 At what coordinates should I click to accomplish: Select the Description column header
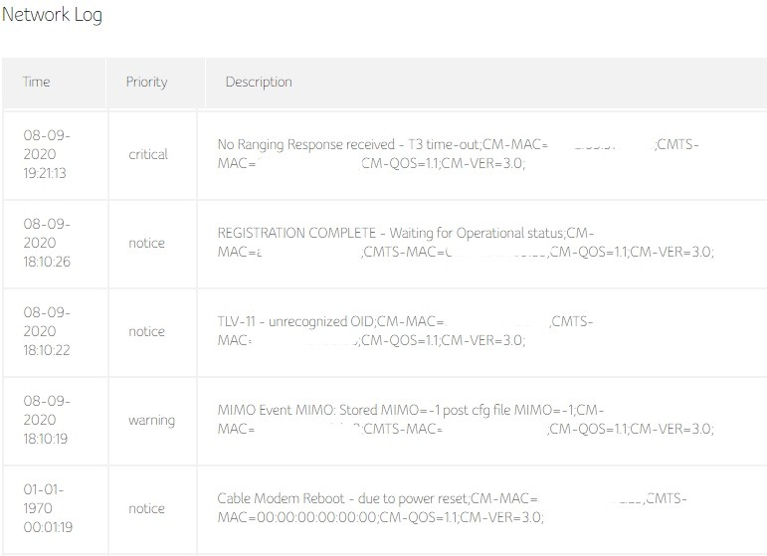(x=259, y=82)
